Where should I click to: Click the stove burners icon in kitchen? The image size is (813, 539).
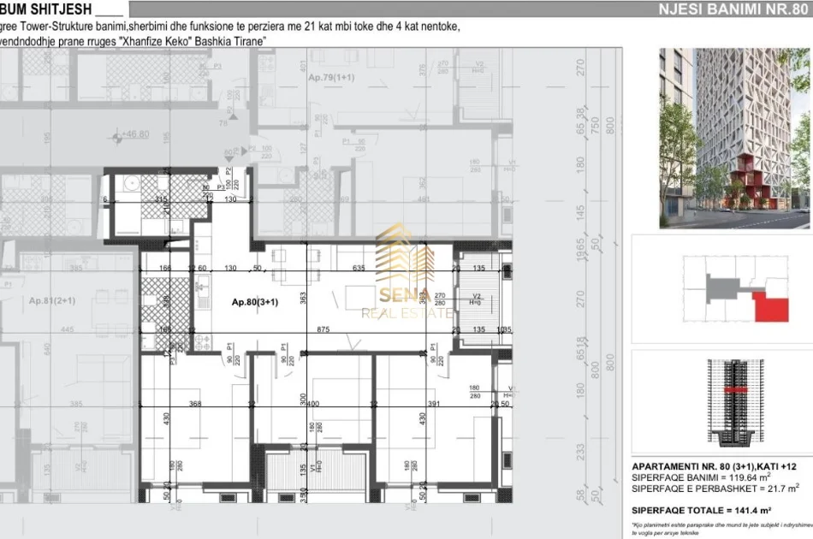[x=202, y=341]
